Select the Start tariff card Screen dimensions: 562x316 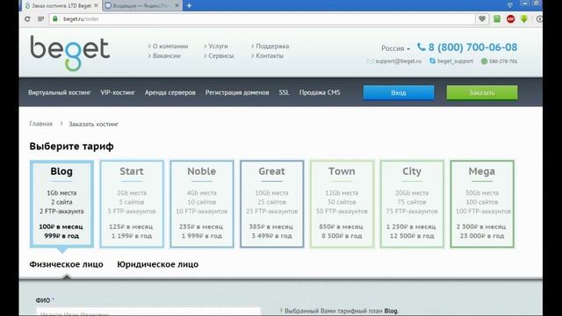(x=132, y=204)
